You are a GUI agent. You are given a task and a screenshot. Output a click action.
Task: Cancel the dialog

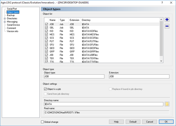pyautogui.click(x=150, y=122)
